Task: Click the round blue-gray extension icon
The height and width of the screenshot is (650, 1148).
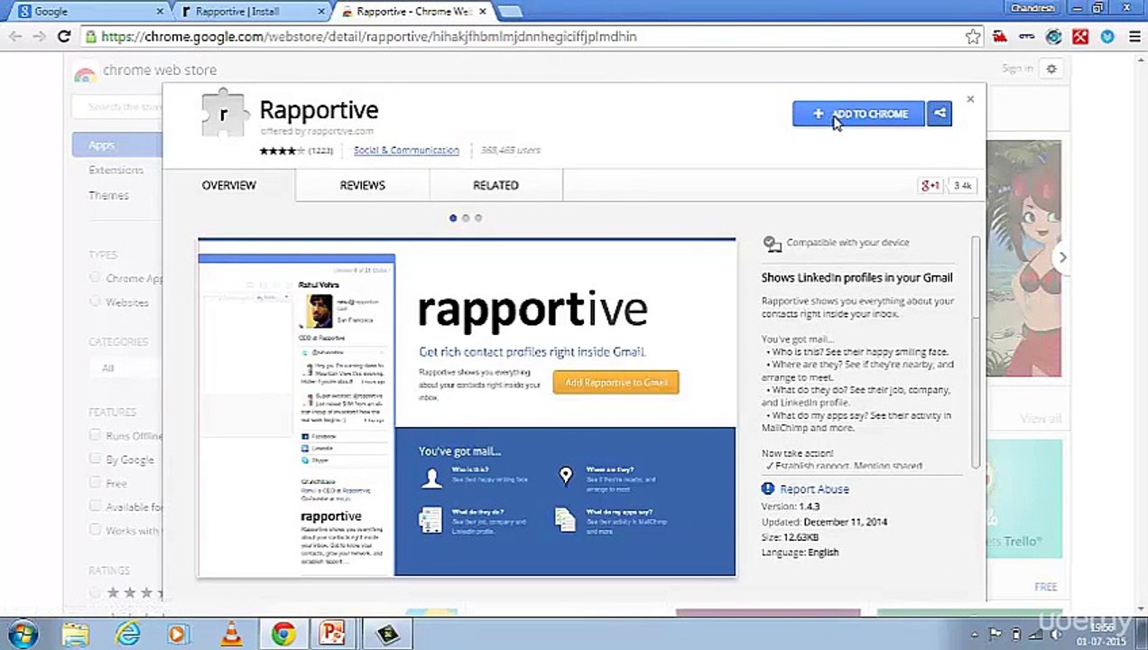Action: point(1053,37)
